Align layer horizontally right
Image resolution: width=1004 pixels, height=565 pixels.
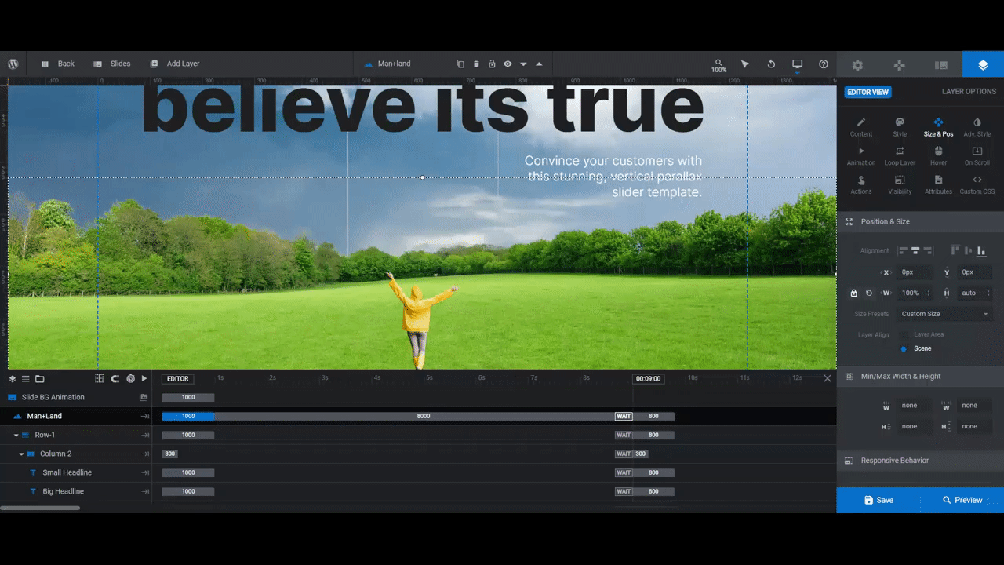929,250
